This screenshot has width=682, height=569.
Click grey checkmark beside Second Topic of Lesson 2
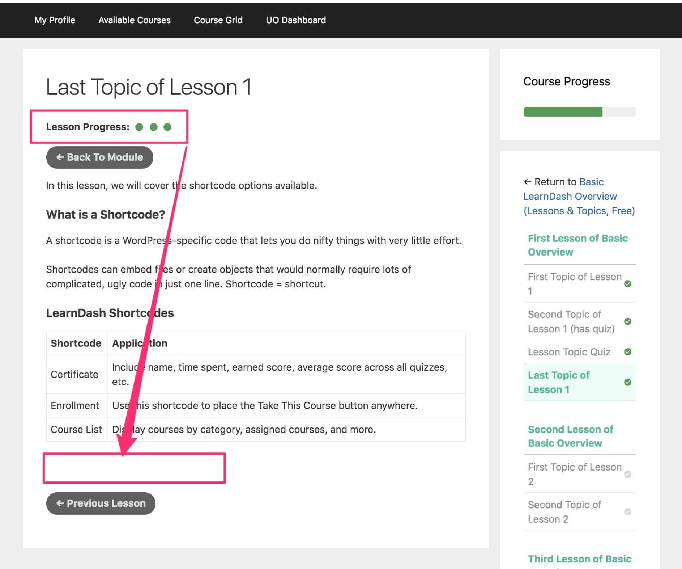pyautogui.click(x=628, y=512)
